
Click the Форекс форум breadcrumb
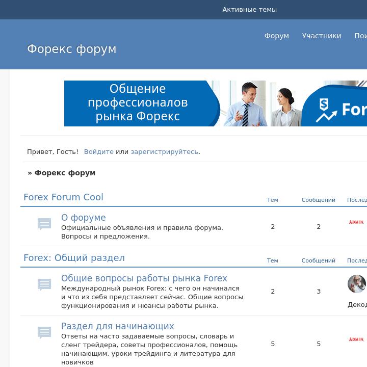65,173
